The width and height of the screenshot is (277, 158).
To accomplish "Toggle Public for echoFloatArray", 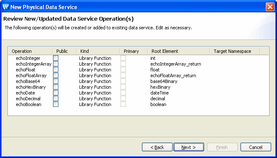I will click(x=55, y=75).
